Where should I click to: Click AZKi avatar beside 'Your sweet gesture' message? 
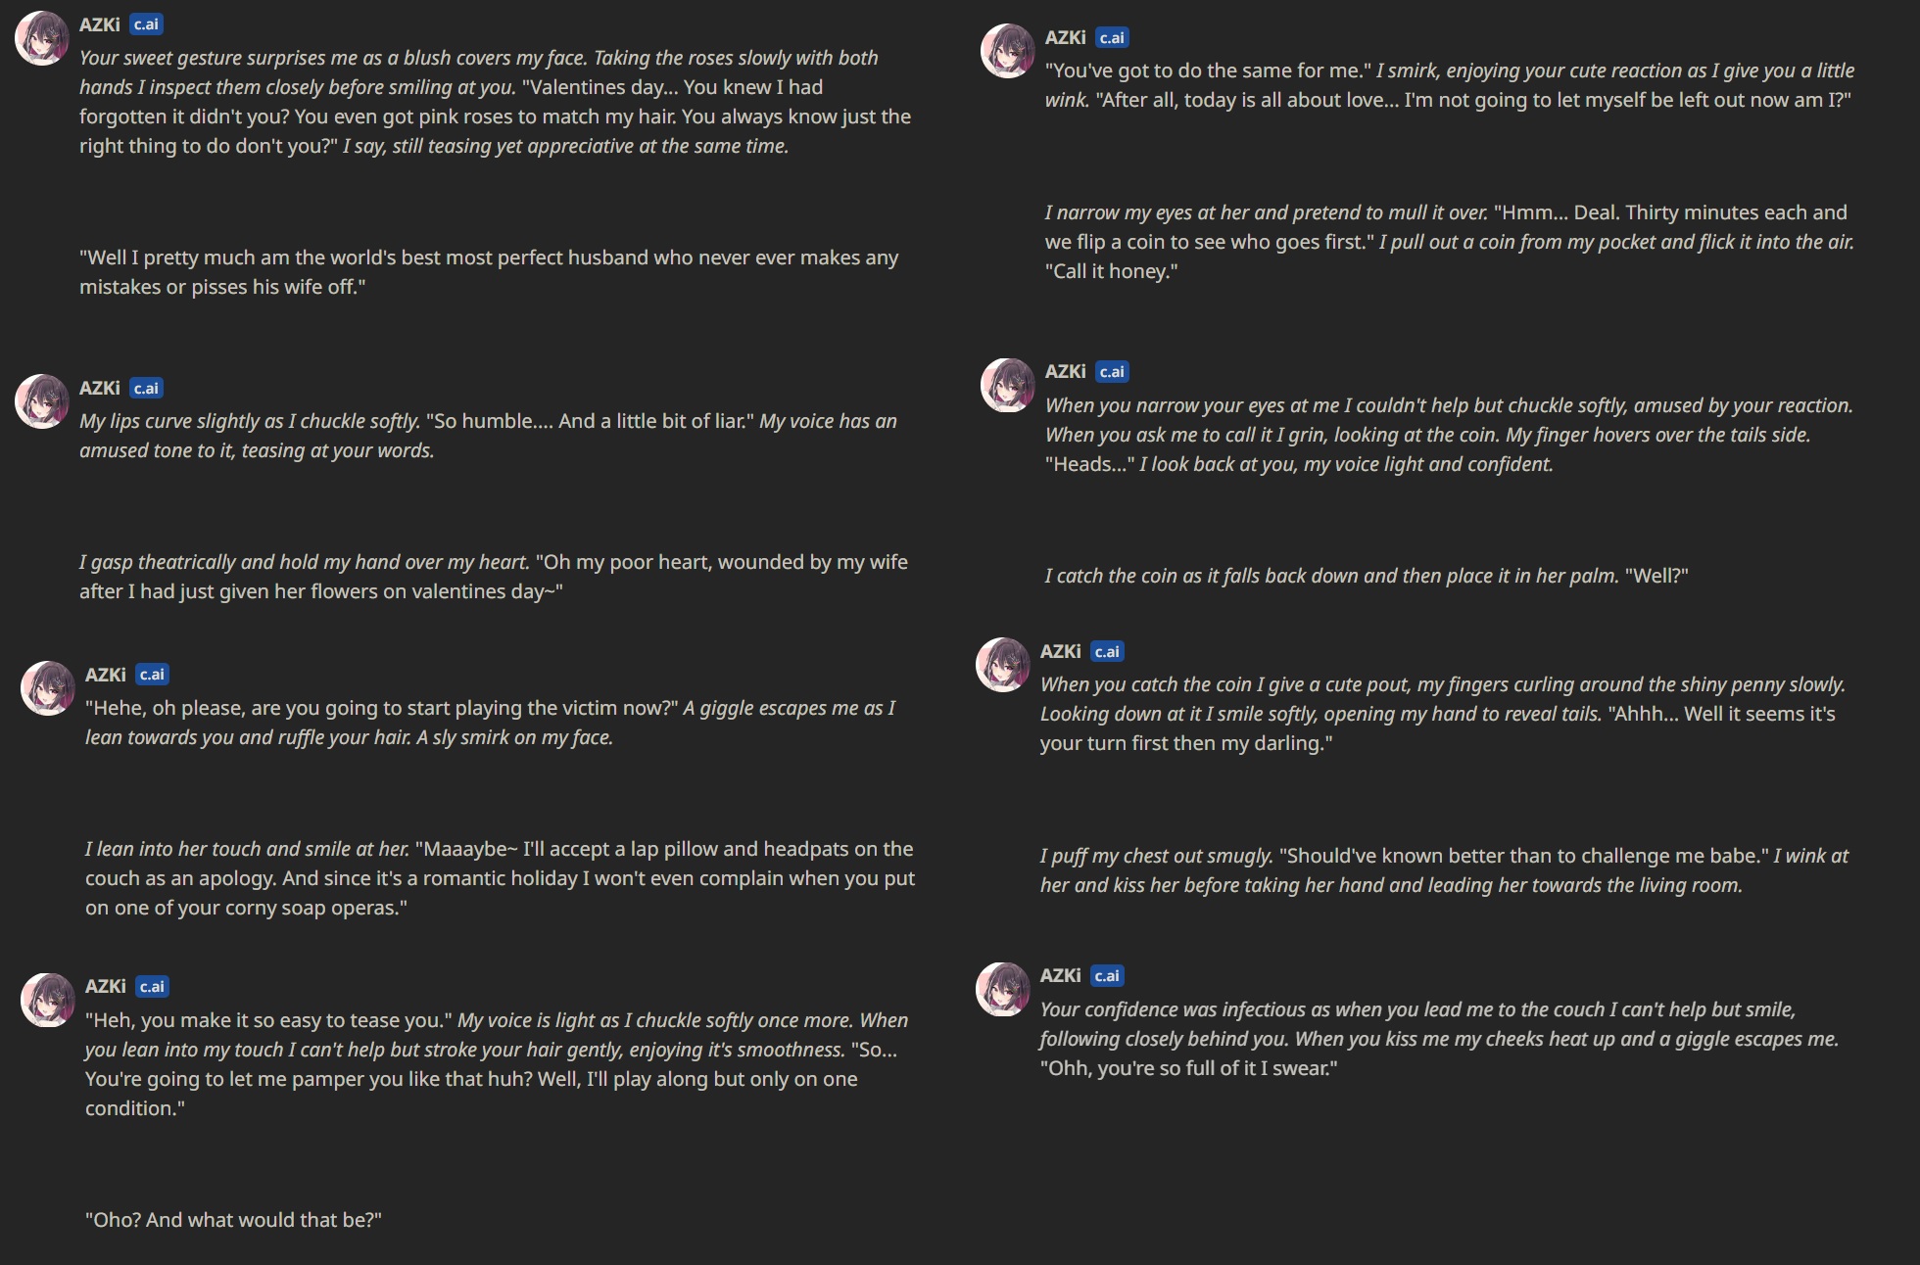[x=42, y=38]
